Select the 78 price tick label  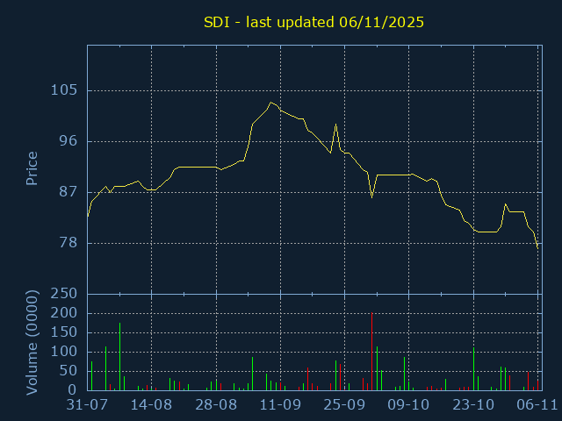coord(68,243)
